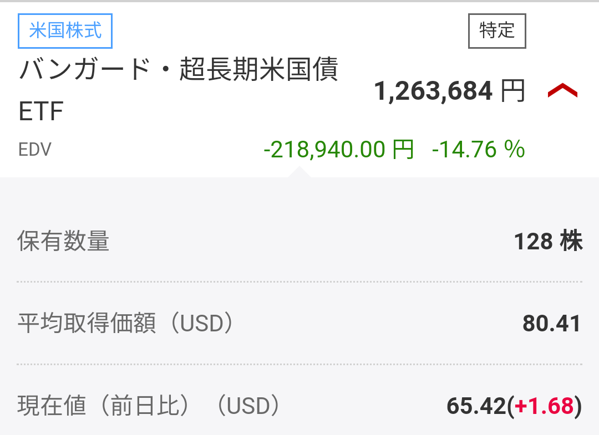Click the 128 株 holding quantity
The width and height of the screenshot is (599, 435).
pyautogui.click(x=548, y=242)
